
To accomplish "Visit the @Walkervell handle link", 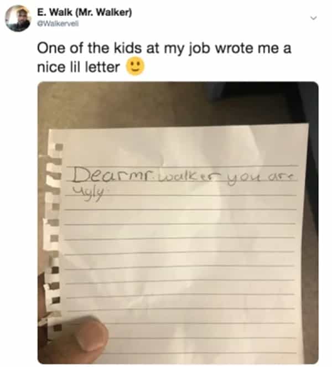I will [58, 24].
